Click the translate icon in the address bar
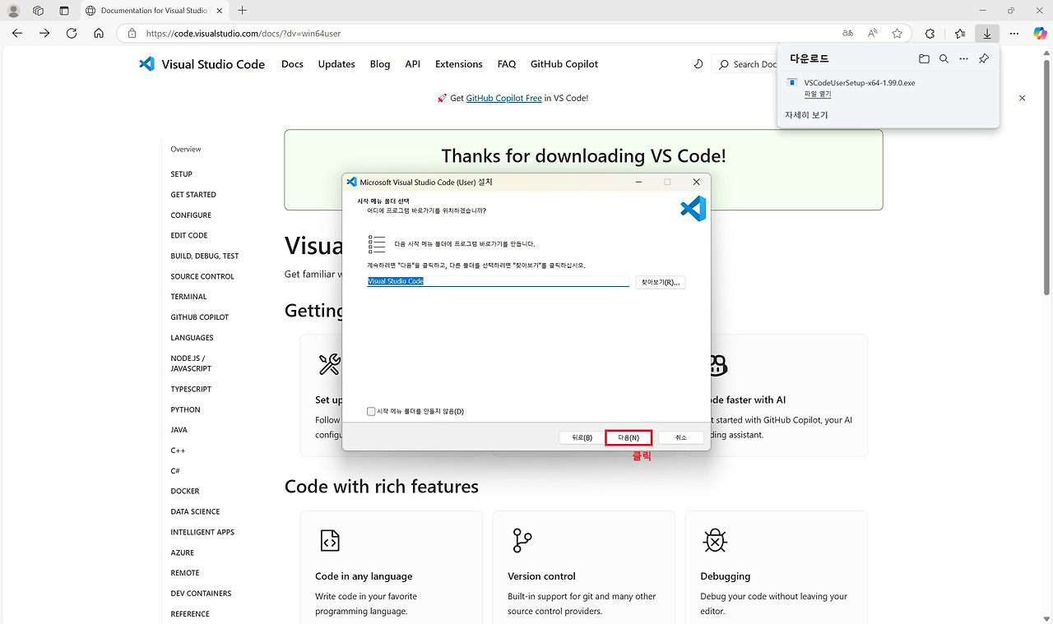Viewport: 1053px width, 624px height. click(x=847, y=33)
